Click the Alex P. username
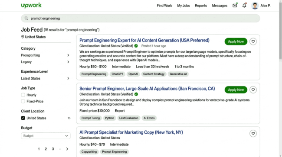 point(266,6)
